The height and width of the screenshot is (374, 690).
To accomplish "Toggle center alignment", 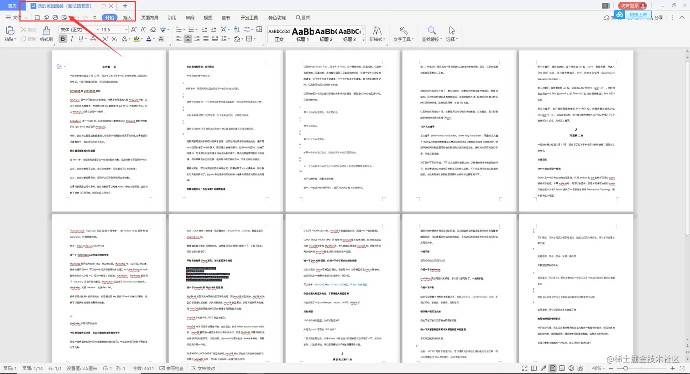I will coord(188,39).
